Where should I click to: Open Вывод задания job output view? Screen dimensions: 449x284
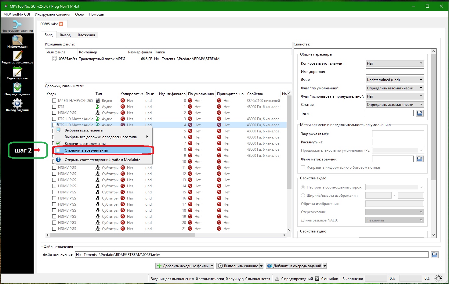click(17, 105)
